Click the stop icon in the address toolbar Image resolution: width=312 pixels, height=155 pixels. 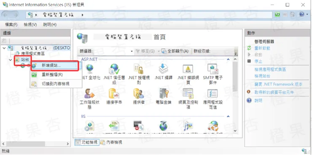285,14
